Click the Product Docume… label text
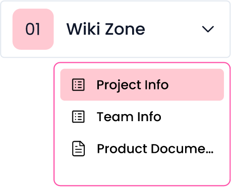Image resolution: width=231 pixels, height=187 pixels. 155,149
